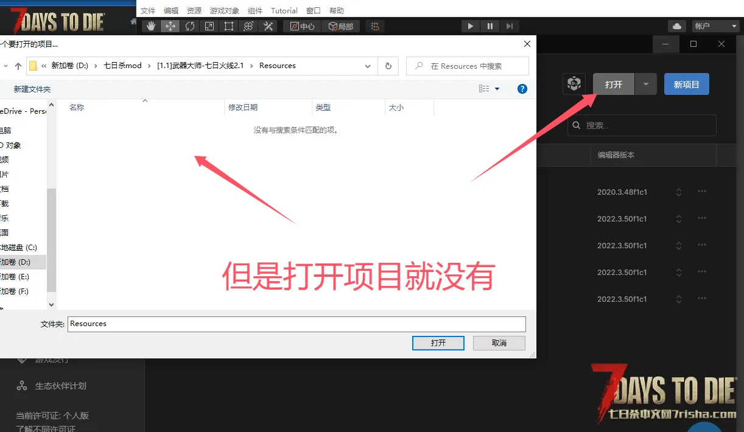Open the 组件 menu
This screenshot has width=744, height=432.
pos(255,10)
